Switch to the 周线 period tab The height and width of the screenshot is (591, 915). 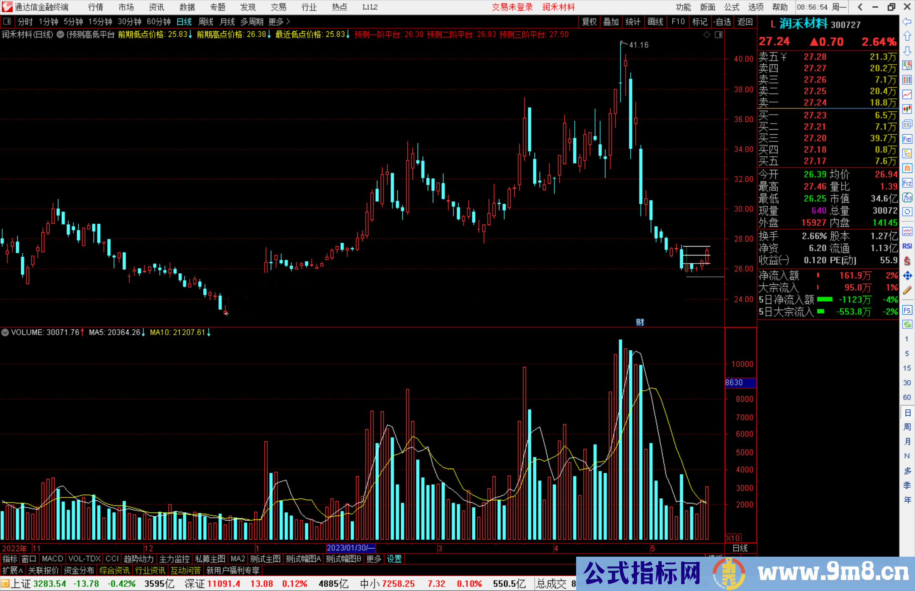tap(206, 22)
